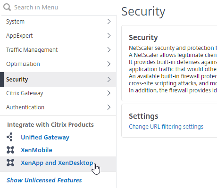Expand the Citrix Gateway chevron
The height and width of the screenshot is (188, 217).
[x=109, y=93]
